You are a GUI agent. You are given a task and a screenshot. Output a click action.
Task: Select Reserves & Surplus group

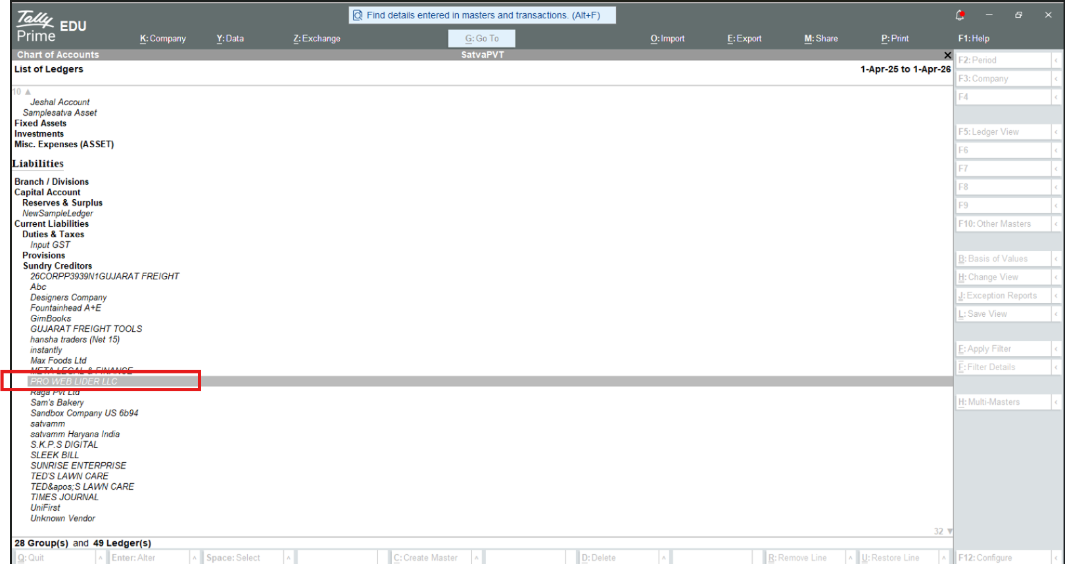pos(62,203)
